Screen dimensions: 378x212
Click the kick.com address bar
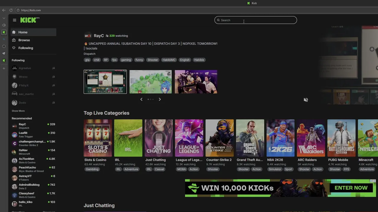click(x=31, y=10)
